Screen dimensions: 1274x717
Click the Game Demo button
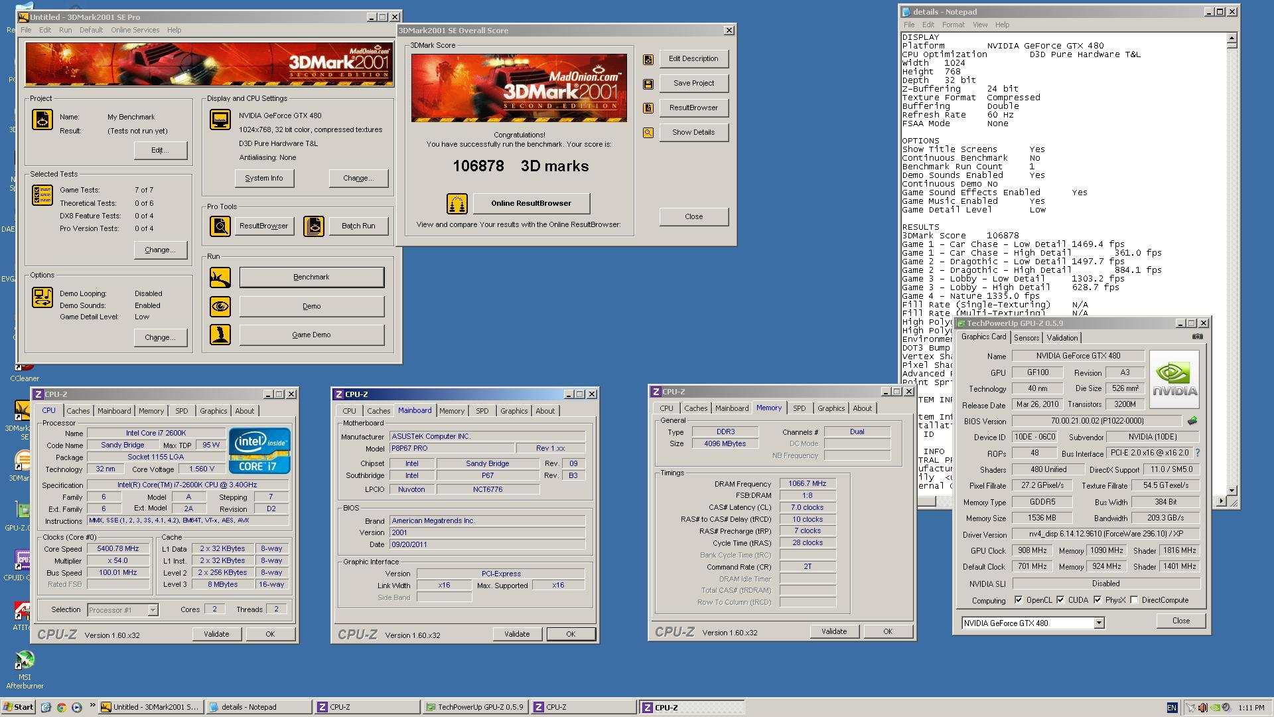[311, 335]
